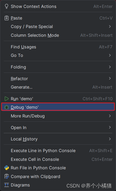Screen dimensions: 116x191
Task: Open the Folding submenu chevron
Action: (x=110, y=67)
